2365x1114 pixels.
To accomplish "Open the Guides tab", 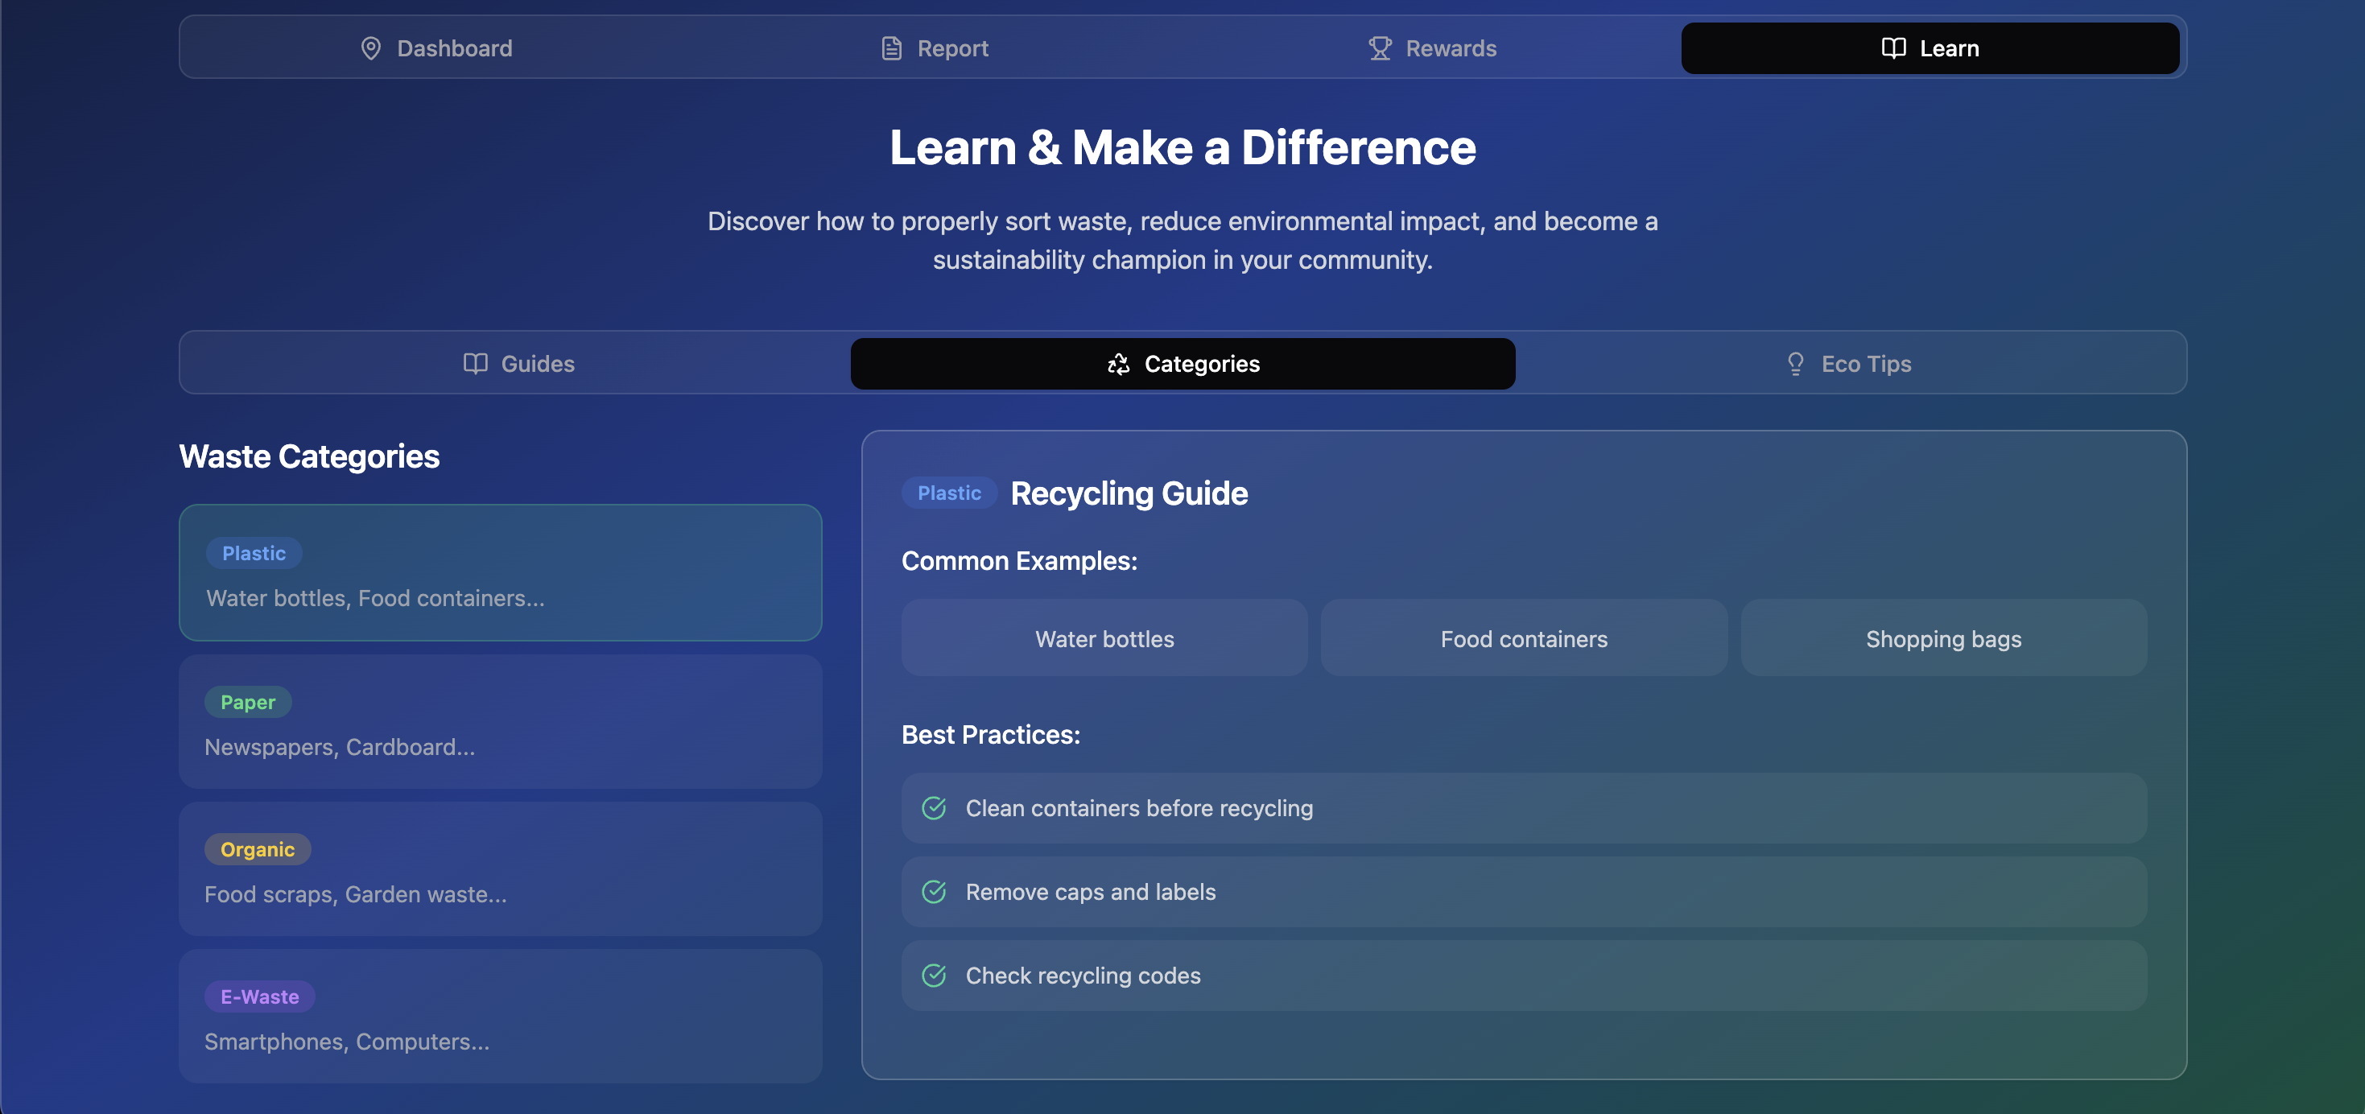I will pos(518,364).
